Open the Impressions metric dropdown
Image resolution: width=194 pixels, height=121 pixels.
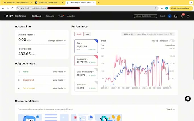pyautogui.click(x=82, y=59)
